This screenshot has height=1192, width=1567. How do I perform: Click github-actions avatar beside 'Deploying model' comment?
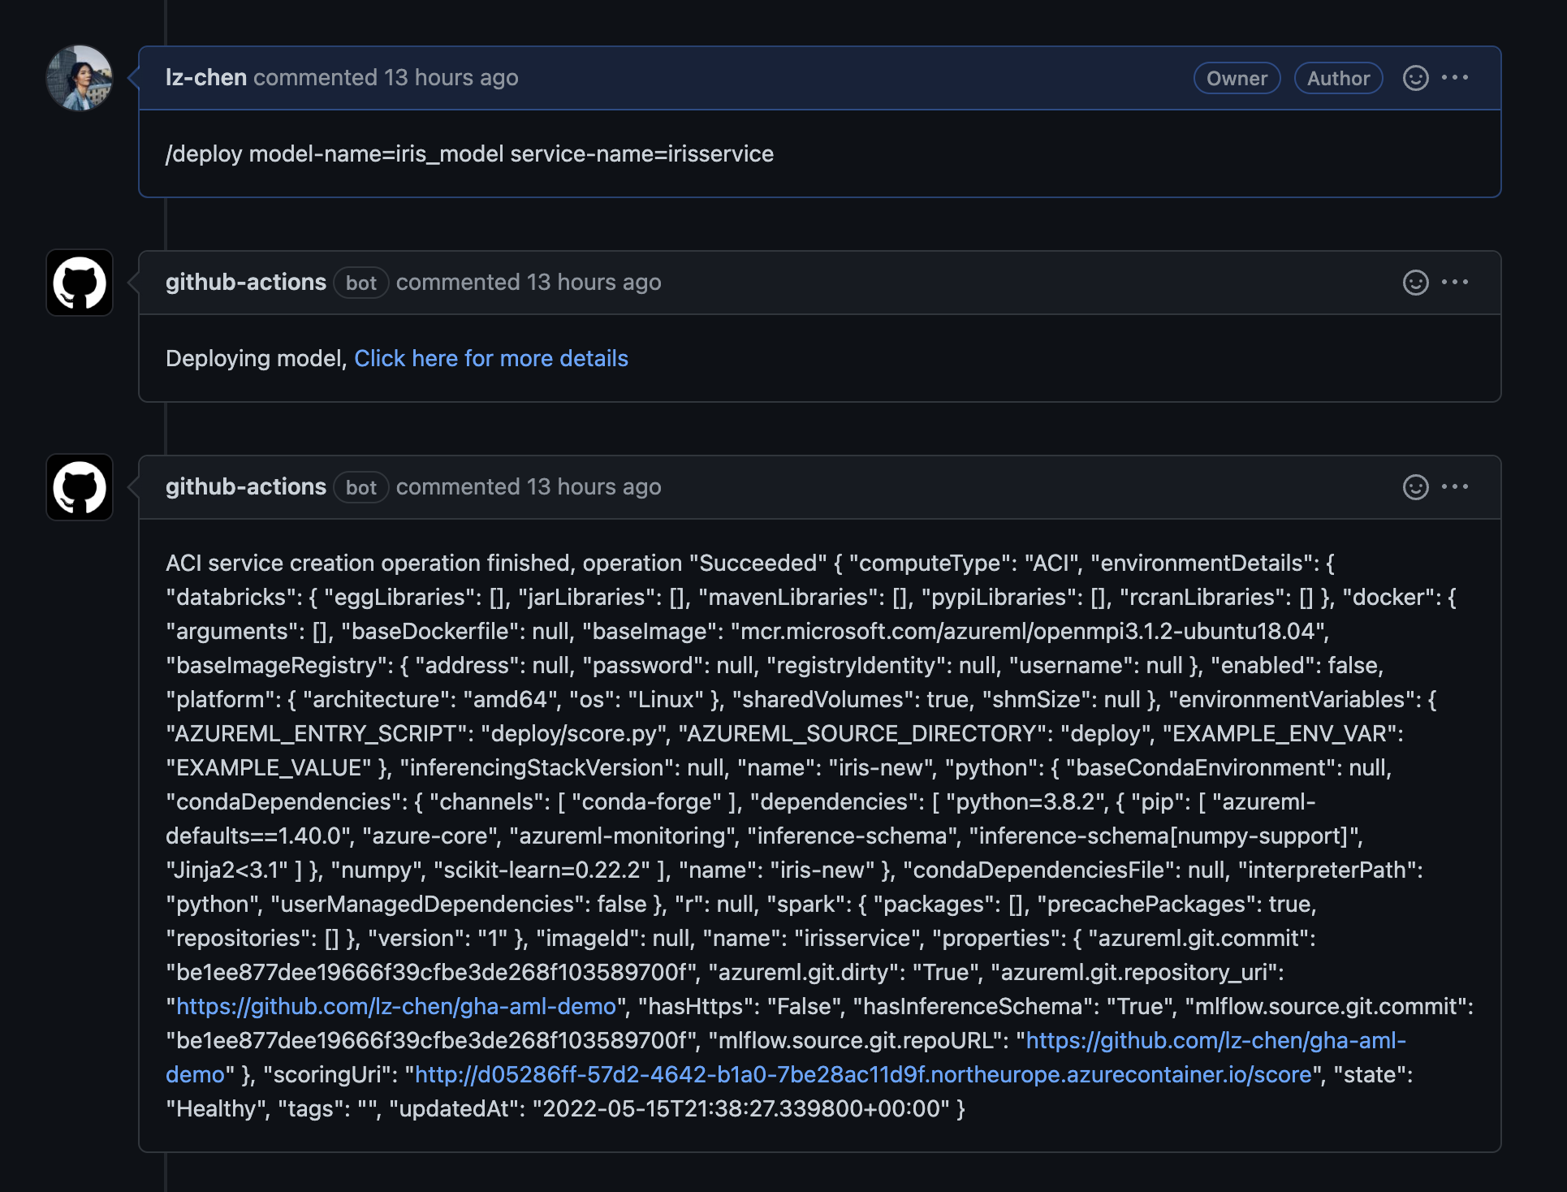point(80,283)
